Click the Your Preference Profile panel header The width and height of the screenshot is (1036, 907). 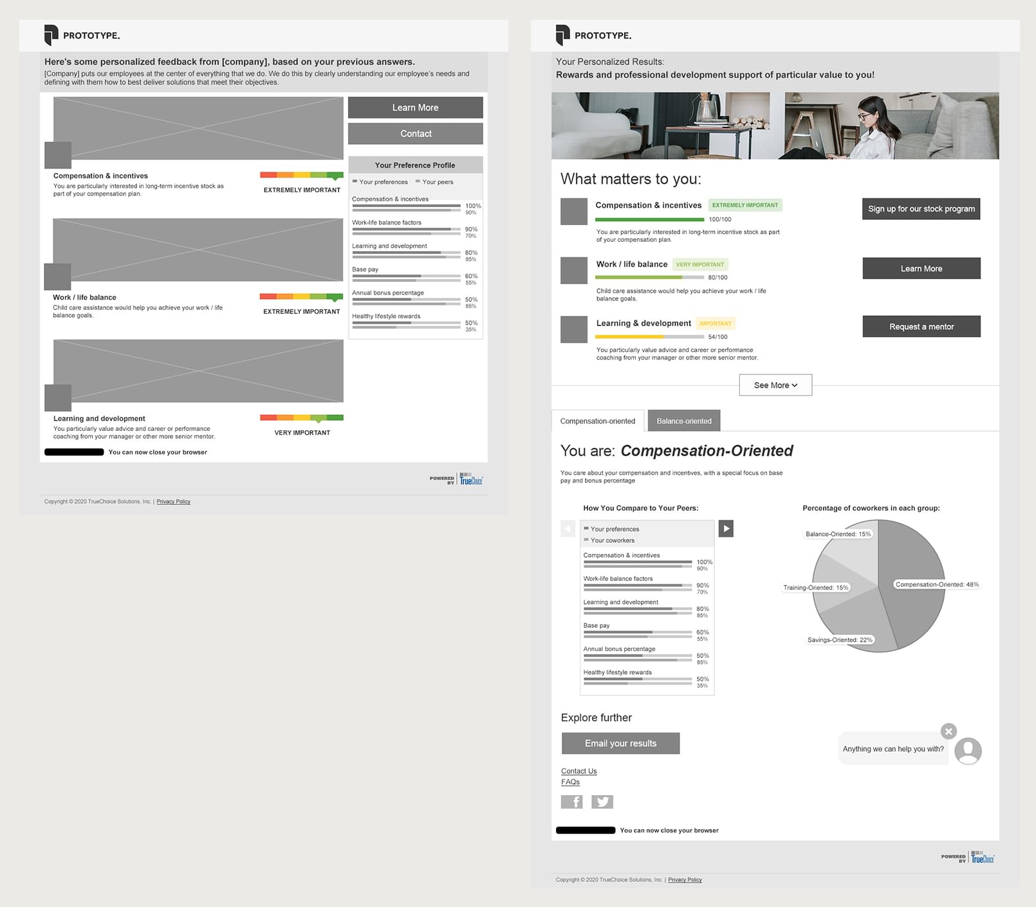point(416,165)
